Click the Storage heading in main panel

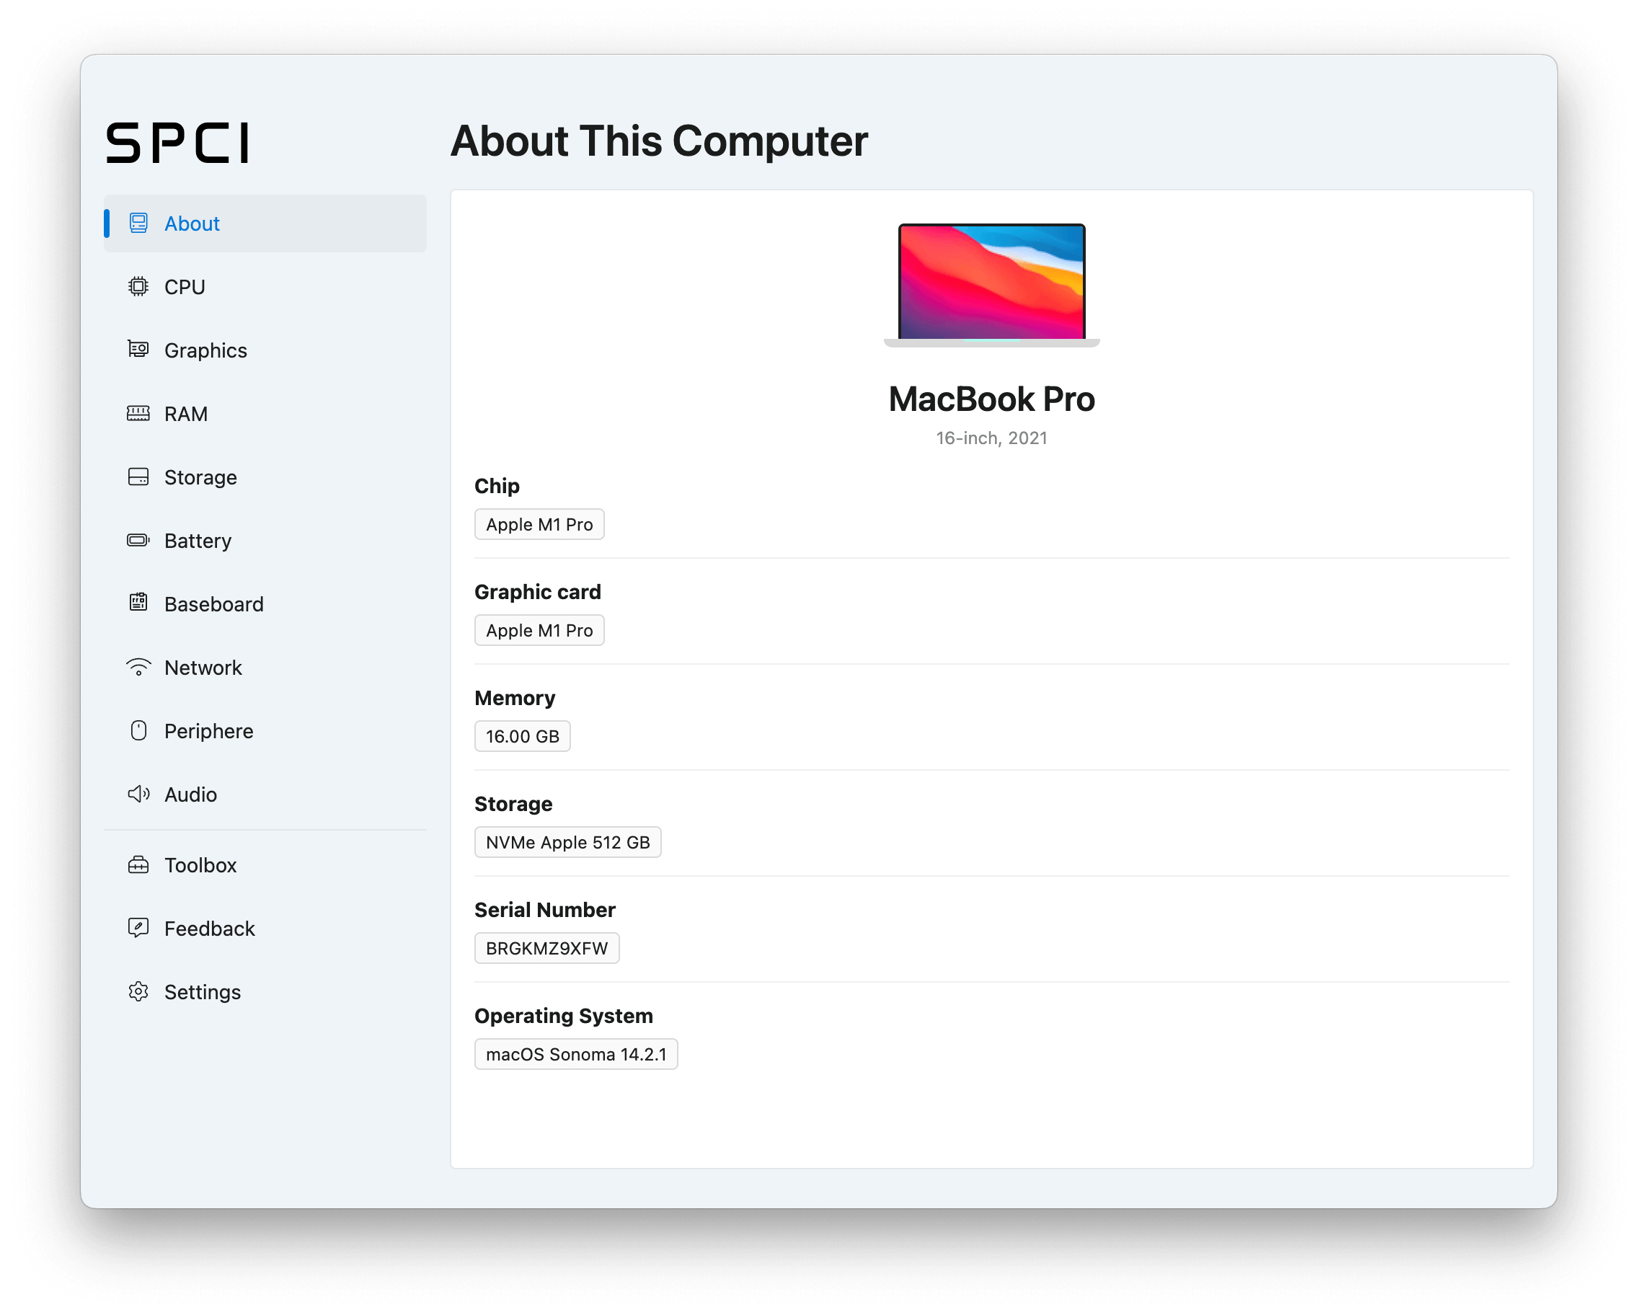[x=513, y=804]
